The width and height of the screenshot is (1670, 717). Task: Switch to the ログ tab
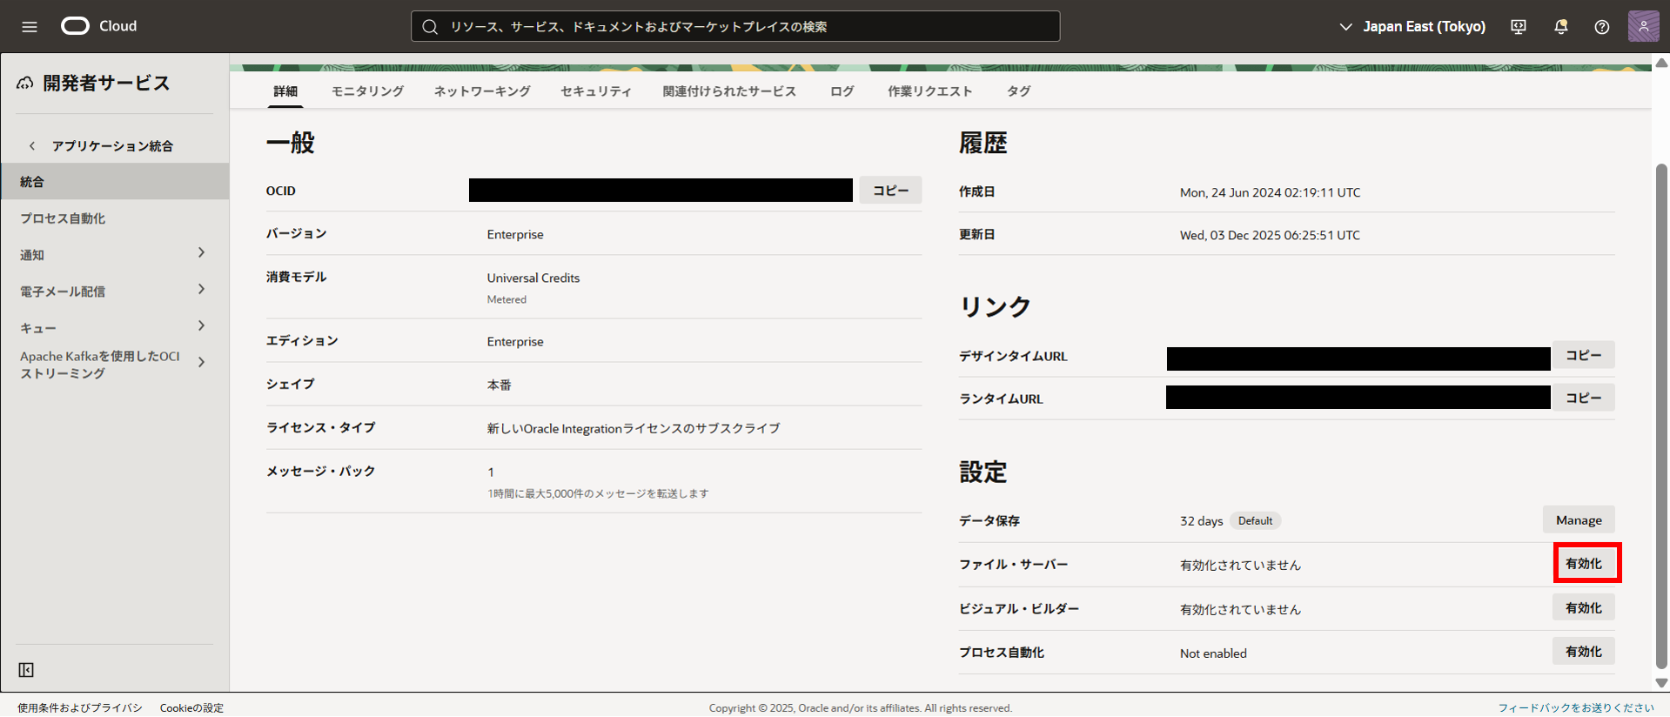pyautogui.click(x=842, y=91)
